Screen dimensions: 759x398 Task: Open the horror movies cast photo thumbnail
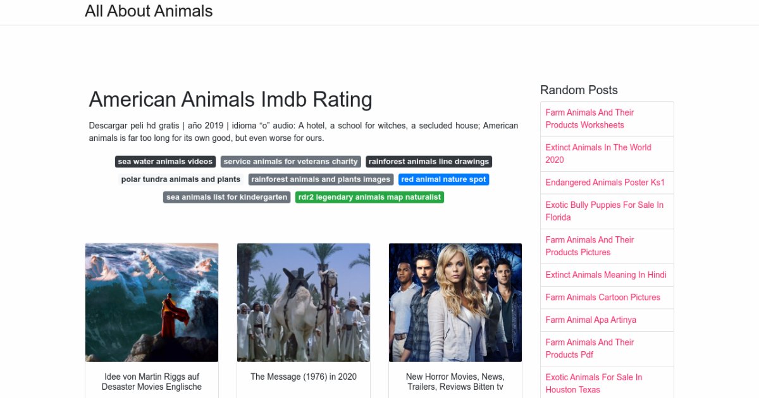[455, 302]
